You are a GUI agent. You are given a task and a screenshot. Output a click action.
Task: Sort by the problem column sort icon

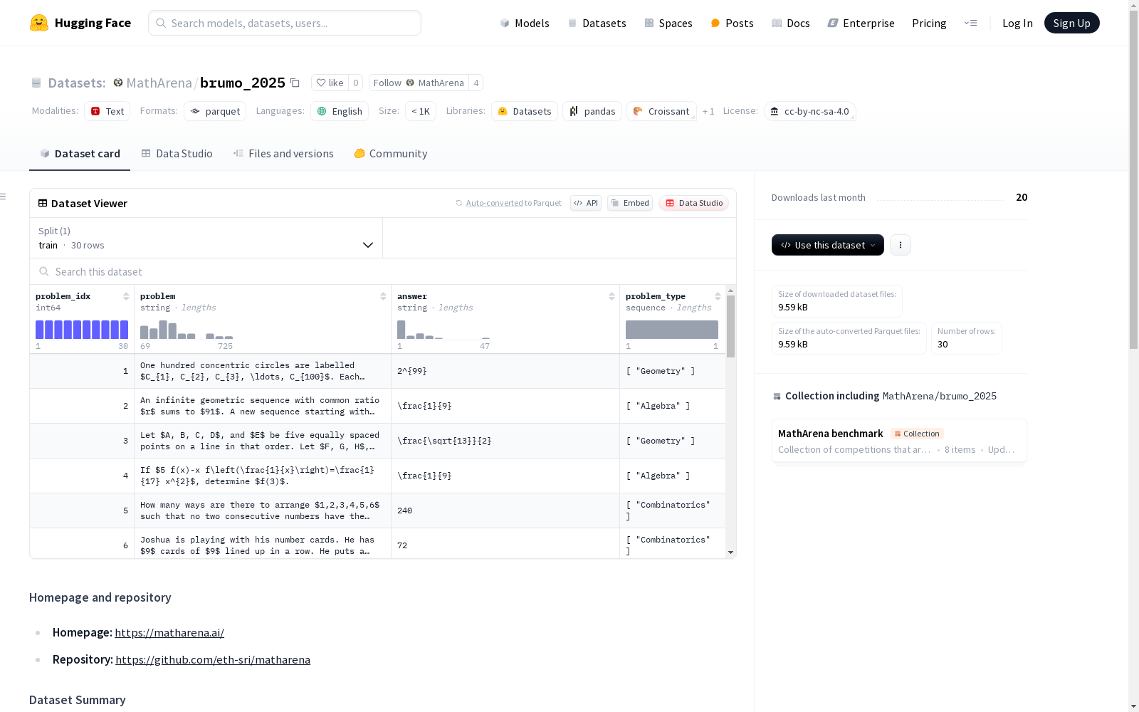pos(383,296)
